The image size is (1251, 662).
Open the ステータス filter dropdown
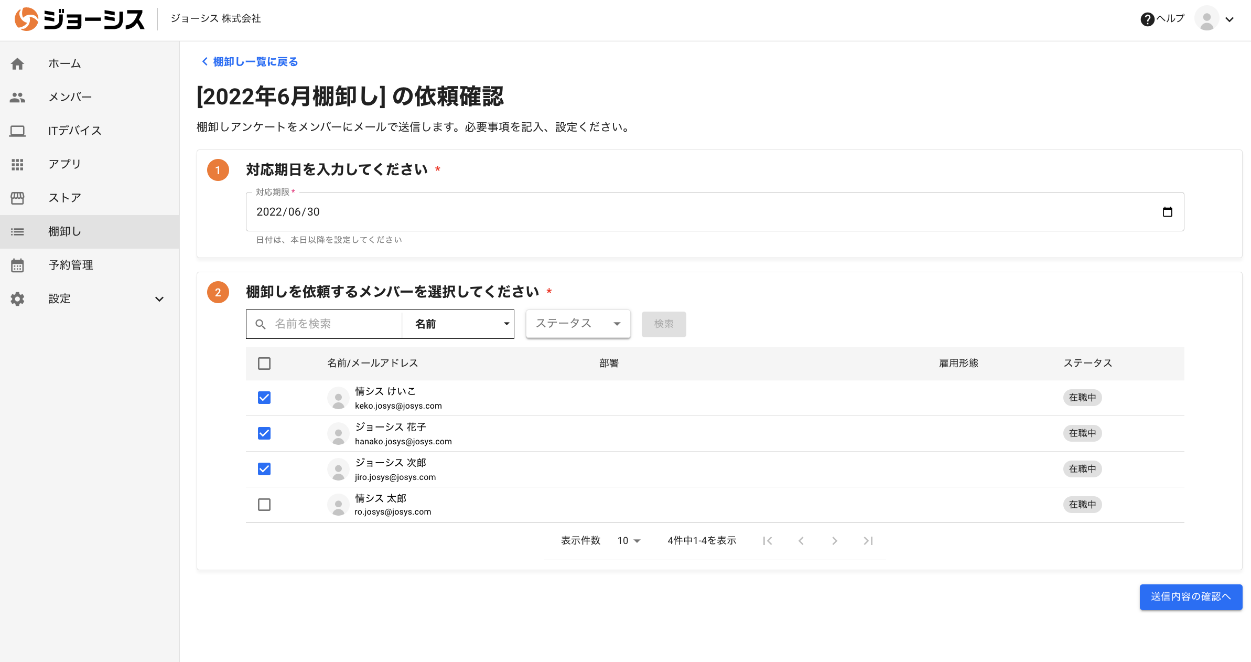point(578,324)
